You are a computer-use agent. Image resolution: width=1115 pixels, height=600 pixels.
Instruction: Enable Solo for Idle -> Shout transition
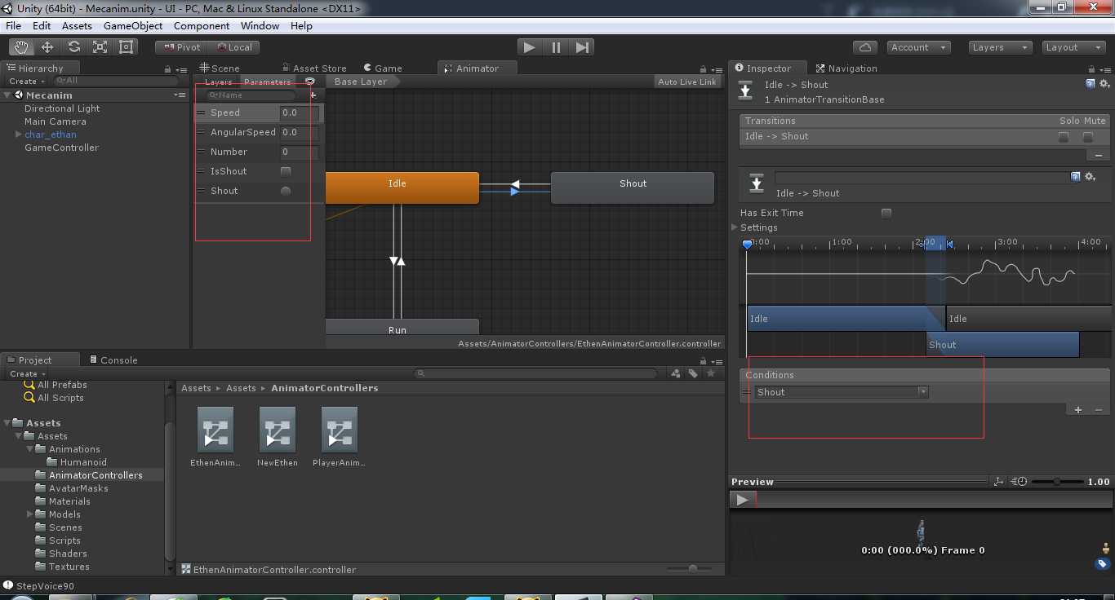1064,137
